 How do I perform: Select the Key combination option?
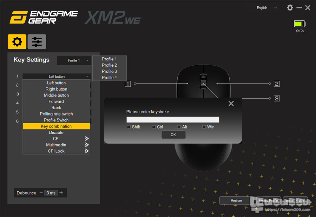[x=56, y=126]
